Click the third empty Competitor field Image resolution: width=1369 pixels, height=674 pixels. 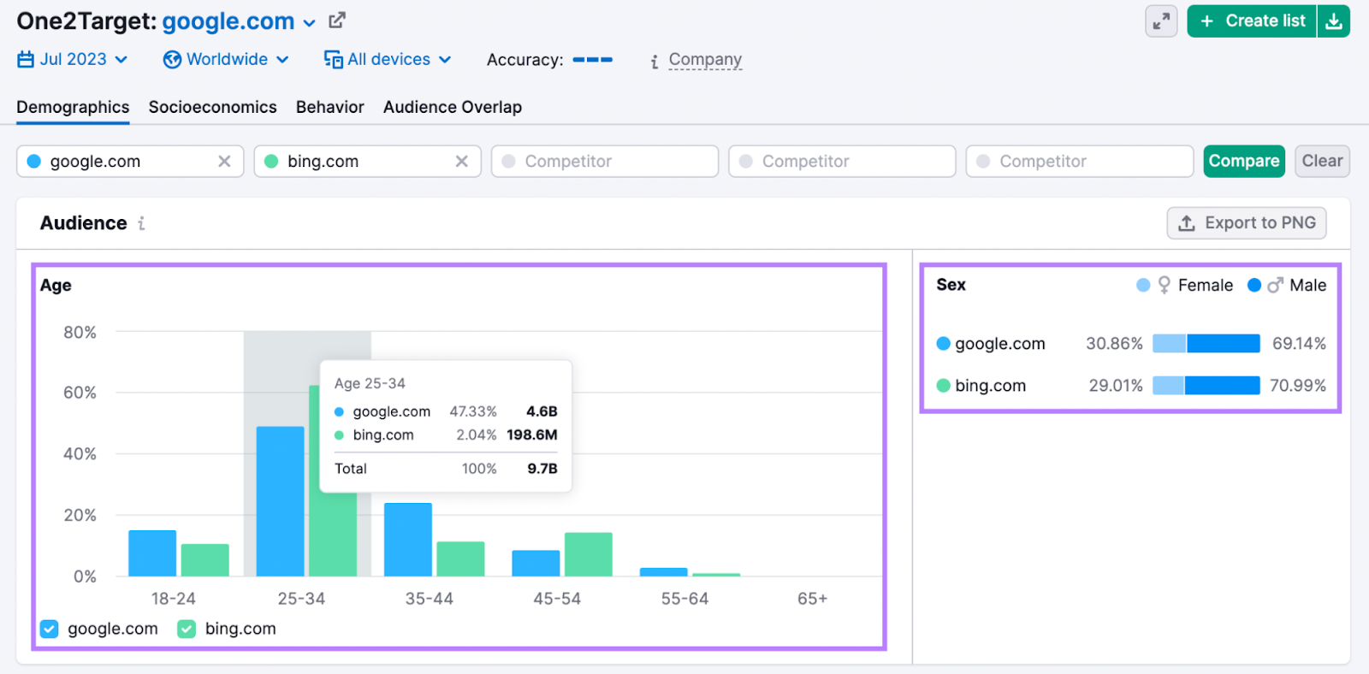(x=1080, y=161)
